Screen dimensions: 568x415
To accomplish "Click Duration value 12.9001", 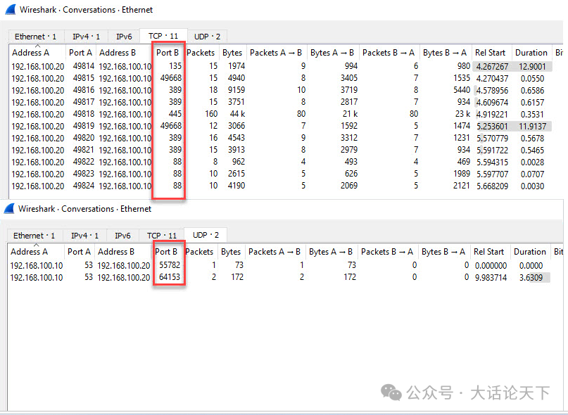I will pos(532,67).
